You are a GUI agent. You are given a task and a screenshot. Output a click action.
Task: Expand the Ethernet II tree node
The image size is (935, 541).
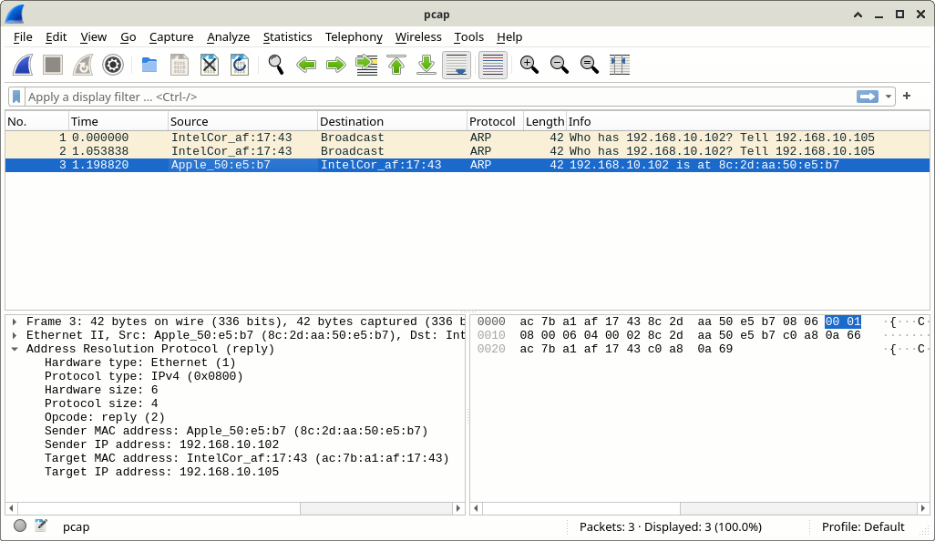[15, 335]
